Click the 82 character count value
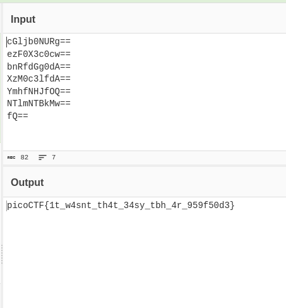This screenshot has width=286, height=308. [25, 157]
